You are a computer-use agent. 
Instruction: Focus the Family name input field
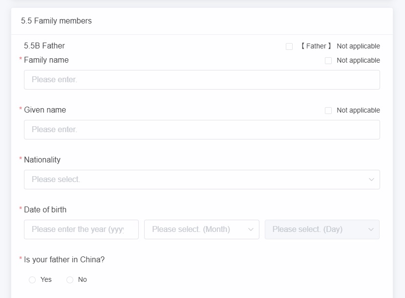point(202,80)
